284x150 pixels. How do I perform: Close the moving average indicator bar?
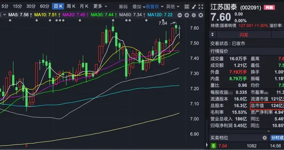(x=201, y=15)
